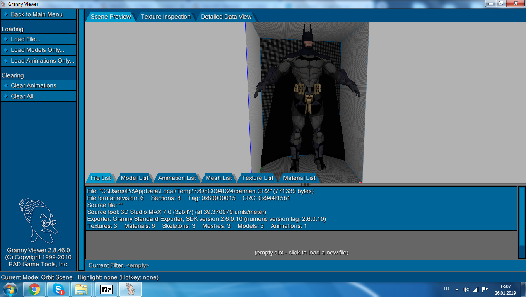The width and height of the screenshot is (526, 297).
Task: Choose Load Models Only...
Action: tap(38, 50)
